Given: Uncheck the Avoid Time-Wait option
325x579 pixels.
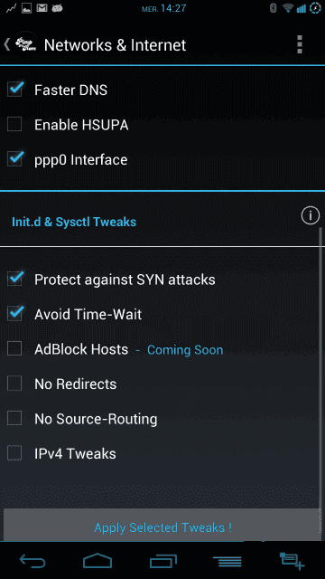Looking at the screenshot, I should point(14,314).
